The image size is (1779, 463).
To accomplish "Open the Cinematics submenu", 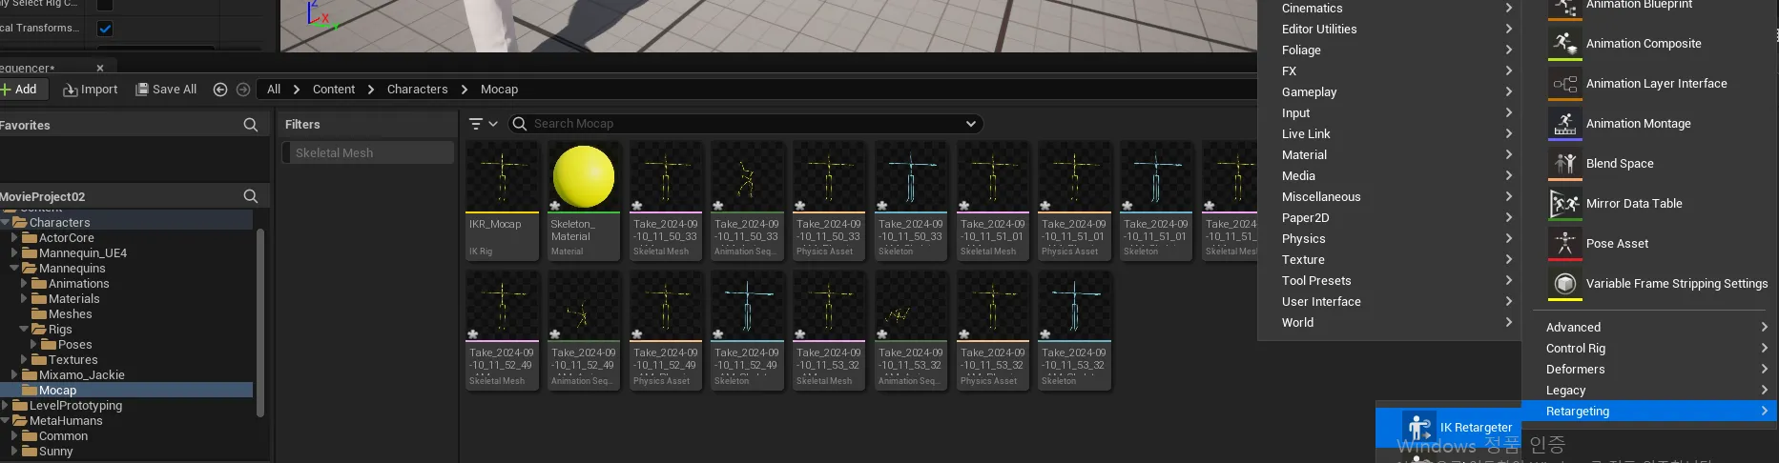I will coord(1396,9).
